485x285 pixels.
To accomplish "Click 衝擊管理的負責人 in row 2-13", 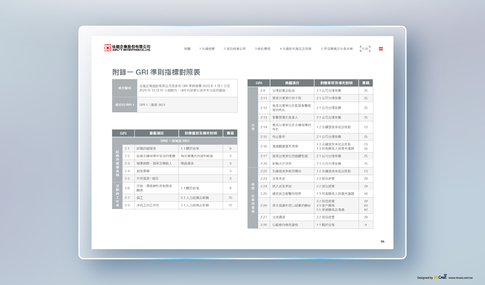I will (x=285, y=118).
